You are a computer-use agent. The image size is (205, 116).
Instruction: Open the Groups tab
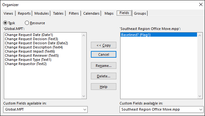click(140, 13)
